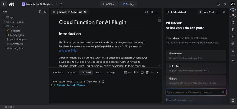Open the new terminal profile dropdown chevron
Viewport: 237px width, 109px height.
[137, 72]
